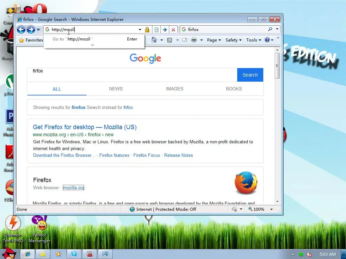Viewport: 346px width, 259px height.
Task: Expand the command bar overflow chevron
Action: point(278,38)
